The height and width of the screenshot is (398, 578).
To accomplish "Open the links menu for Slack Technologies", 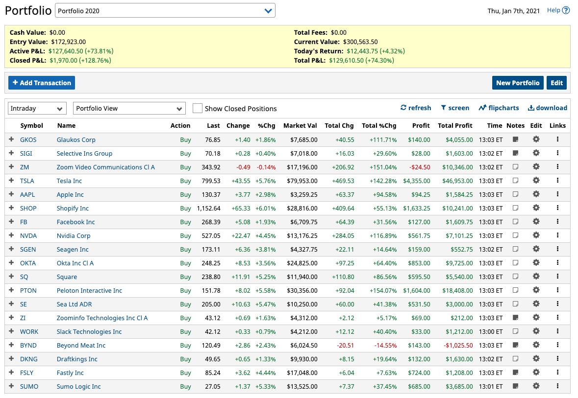I will click(x=557, y=331).
